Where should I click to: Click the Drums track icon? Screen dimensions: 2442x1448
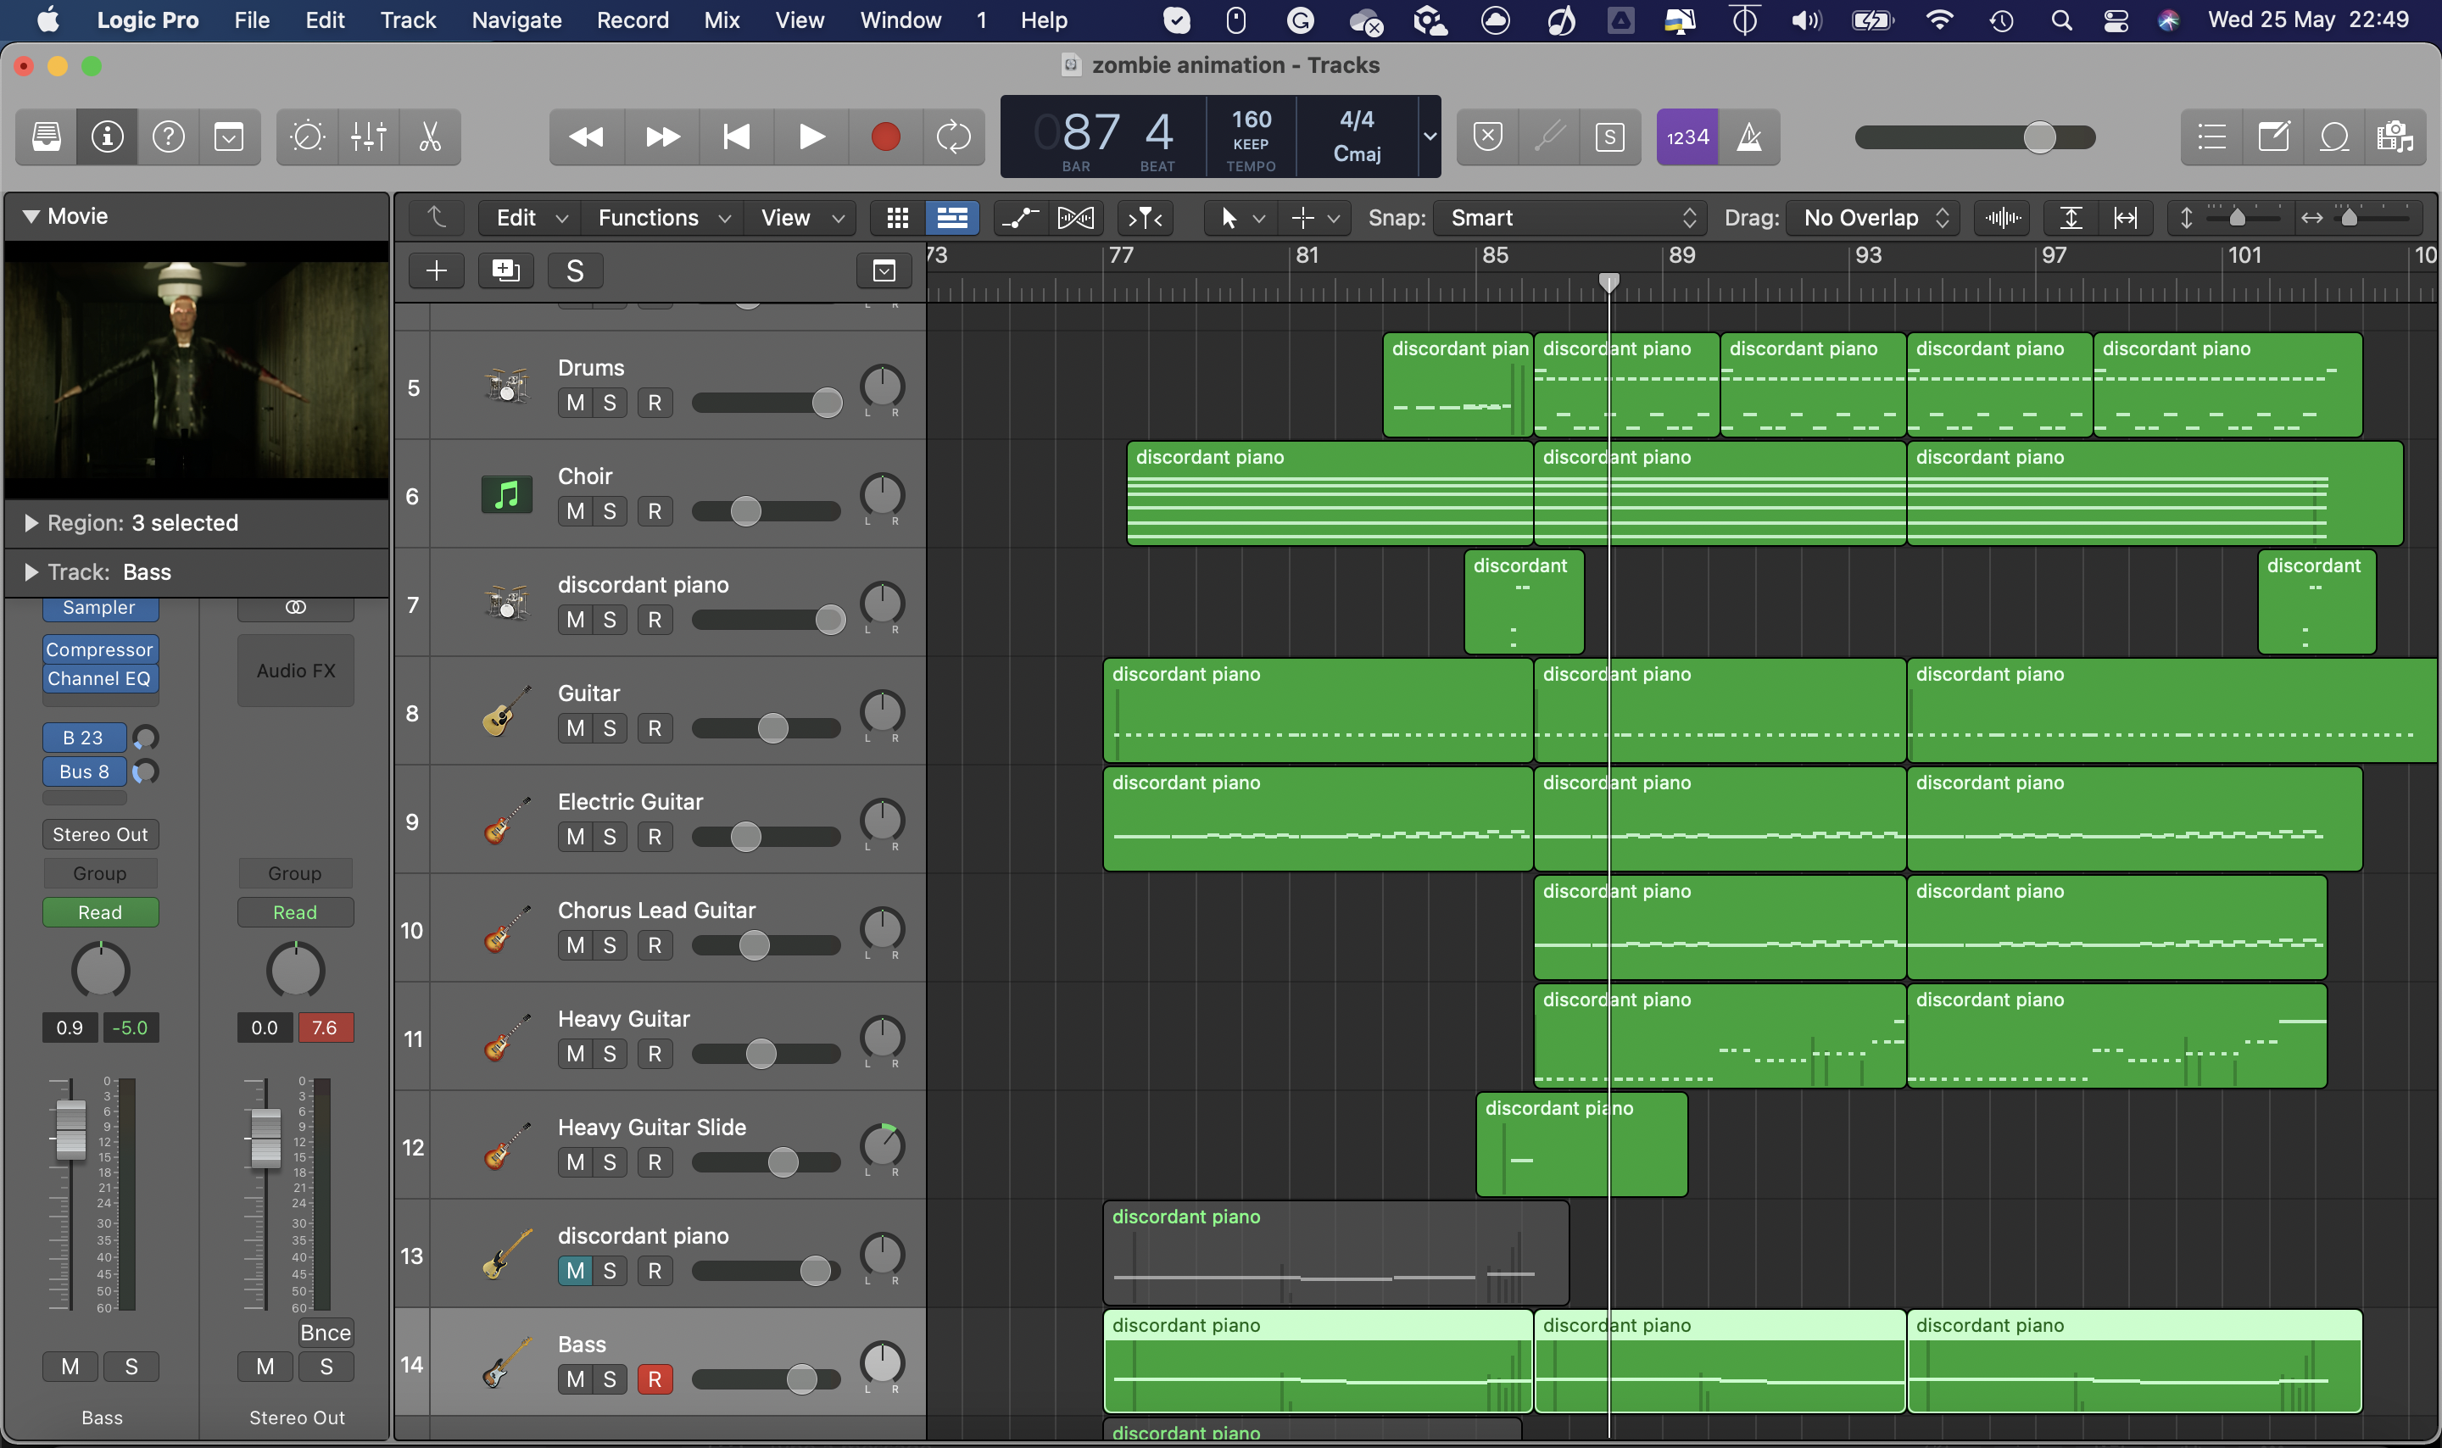[x=506, y=387]
